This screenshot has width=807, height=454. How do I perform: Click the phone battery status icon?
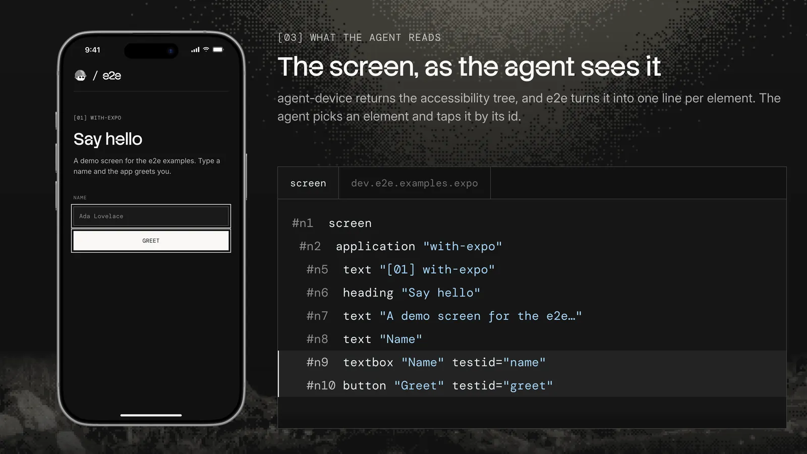click(x=218, y=49)
